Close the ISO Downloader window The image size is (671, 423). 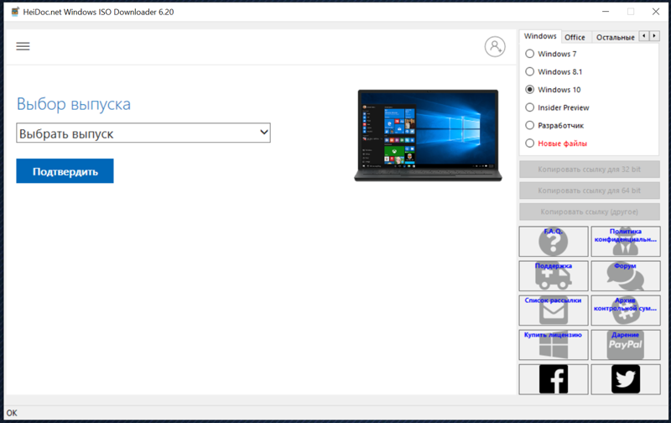point(656,12)
